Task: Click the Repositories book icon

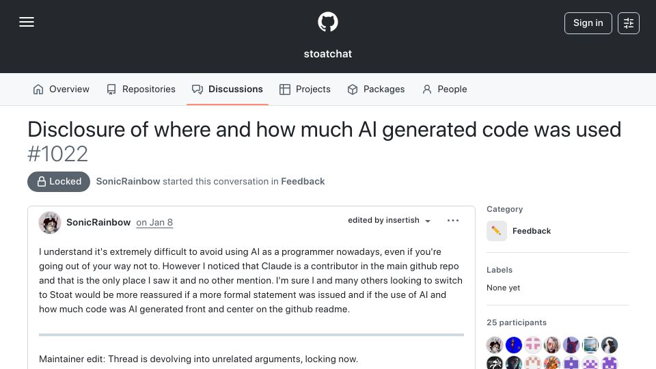Action: click(x=111, y=90)
